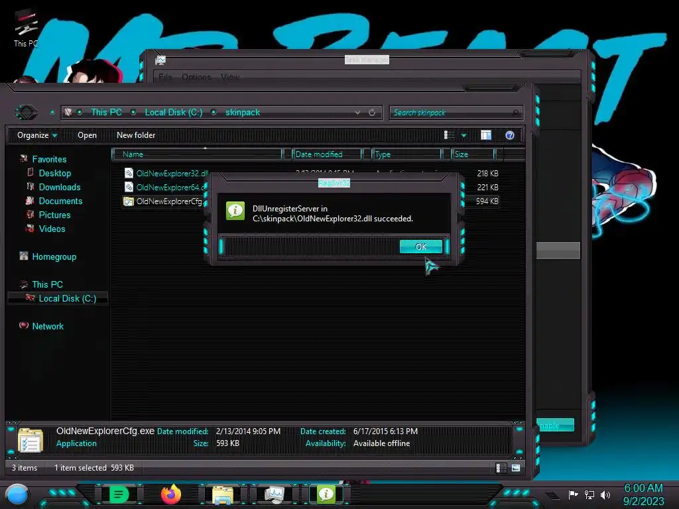Image resolution: width=679 pixels, height=509 pixels.
Task: Click the Videos folder icon in sidebar
Action: pos(30,228)
